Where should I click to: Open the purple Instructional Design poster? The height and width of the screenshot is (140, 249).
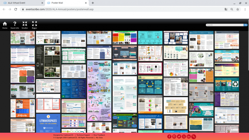tap(227, 99)
